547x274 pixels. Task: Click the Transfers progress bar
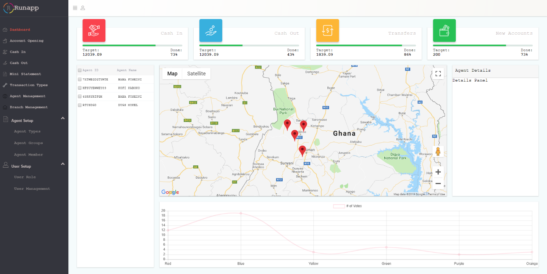click(366, 45)
